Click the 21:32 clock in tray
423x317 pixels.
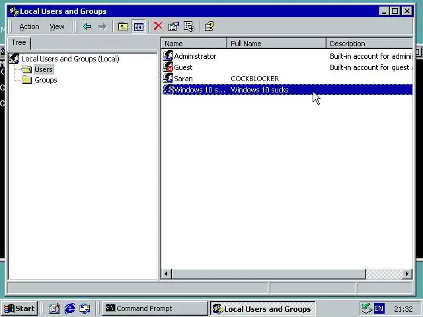(x=403, y=309)
